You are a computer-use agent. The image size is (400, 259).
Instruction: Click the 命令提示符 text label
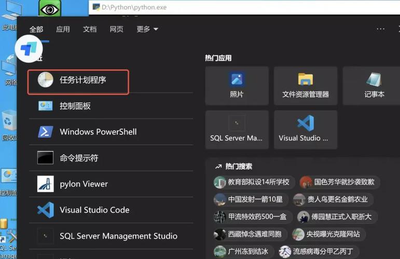(79, 158)
